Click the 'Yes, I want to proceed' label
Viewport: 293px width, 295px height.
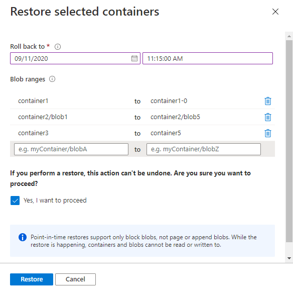[55, 201]
